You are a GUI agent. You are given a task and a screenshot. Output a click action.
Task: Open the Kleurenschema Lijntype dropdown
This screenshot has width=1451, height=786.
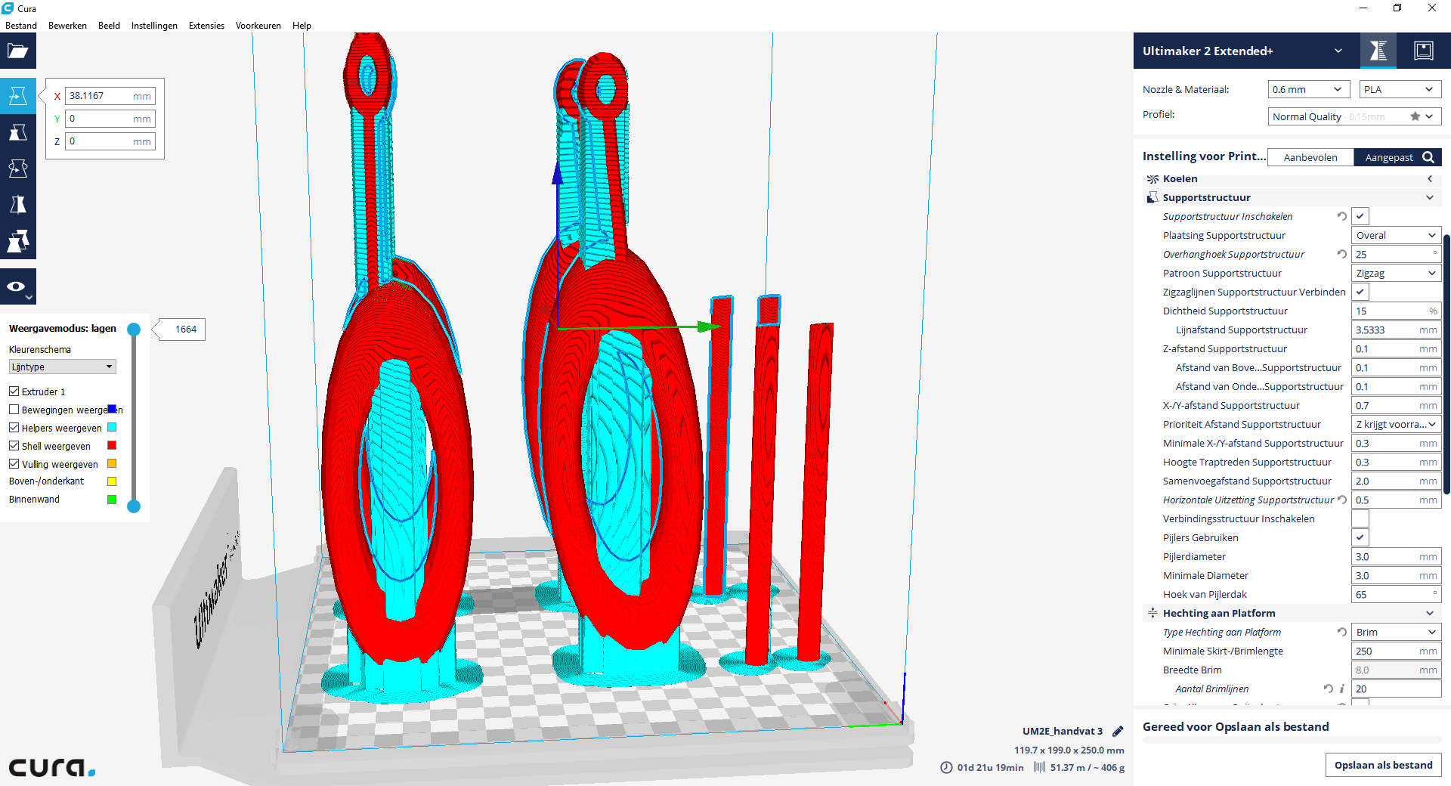pos(62,367)
